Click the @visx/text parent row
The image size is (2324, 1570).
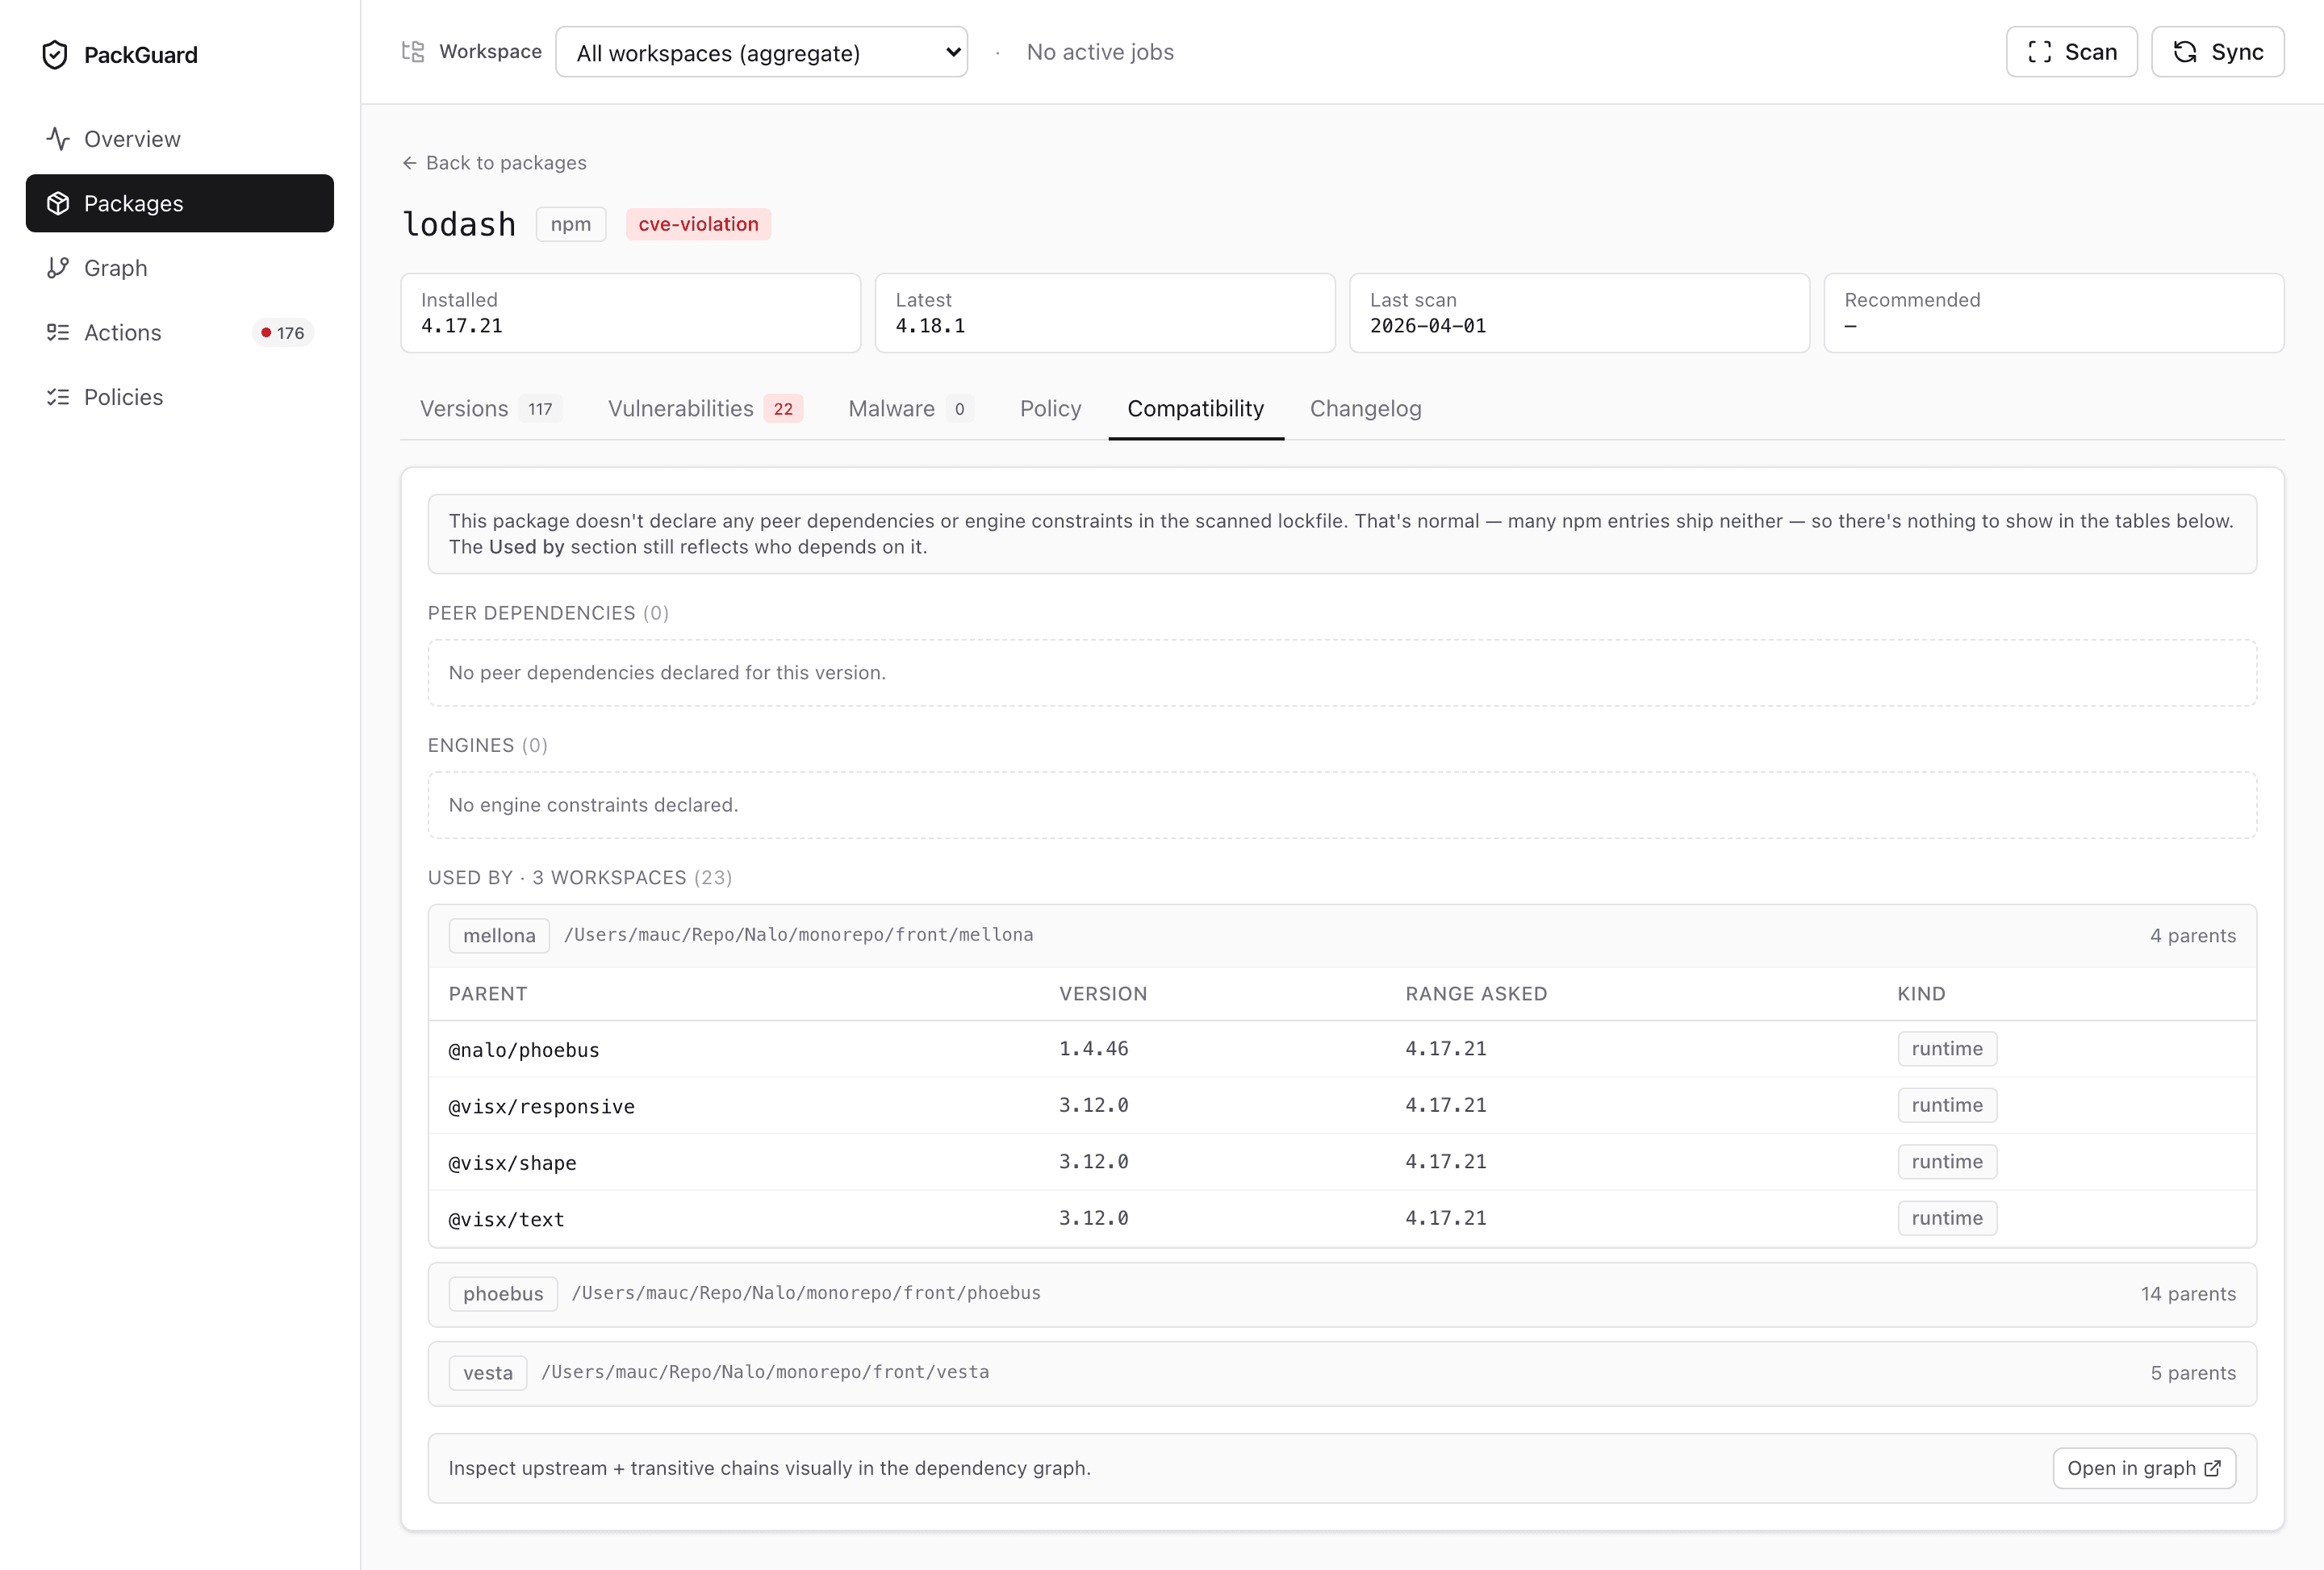pos(1342,1218)
